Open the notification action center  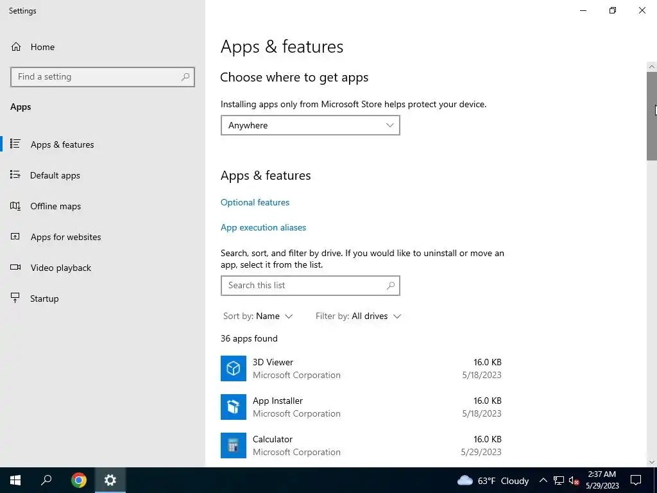point(636,480)
